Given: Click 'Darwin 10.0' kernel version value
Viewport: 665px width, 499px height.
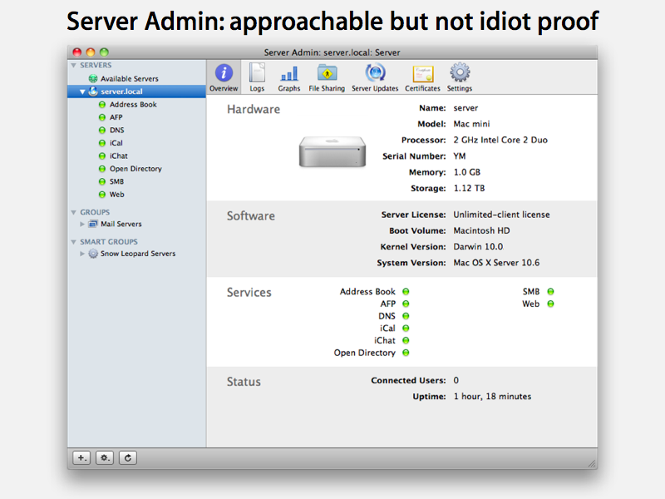Looking at the screenshot, I should 478,246.
